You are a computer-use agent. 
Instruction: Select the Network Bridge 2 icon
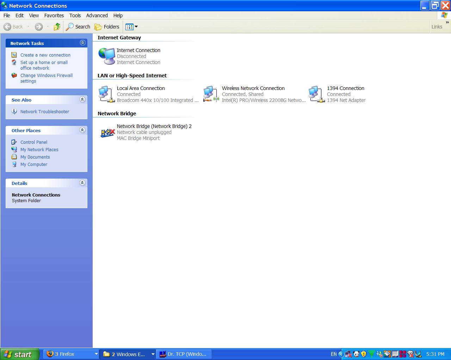pos(107,133)
